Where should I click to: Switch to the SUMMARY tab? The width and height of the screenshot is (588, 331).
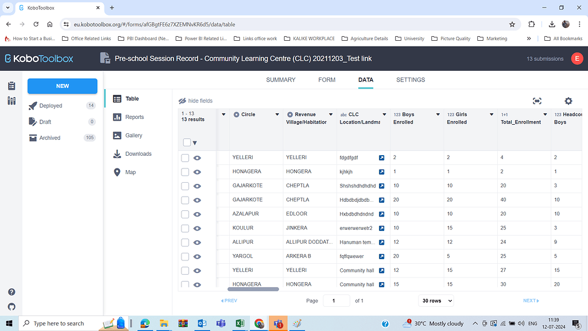pos(280,80)
